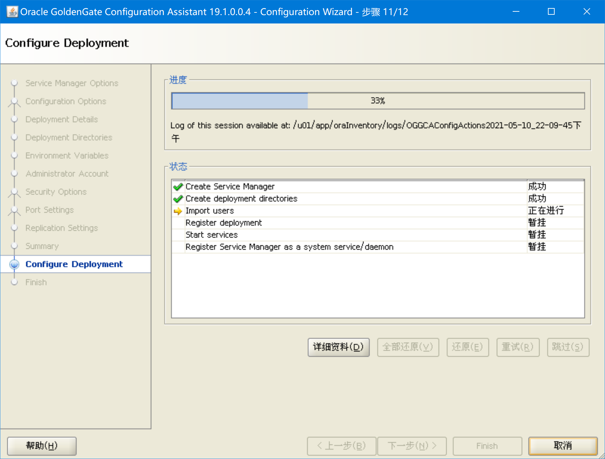Click 正在进行 status of Import users
Viewport: 605px width, 459px height.
(x=546, y=211)
